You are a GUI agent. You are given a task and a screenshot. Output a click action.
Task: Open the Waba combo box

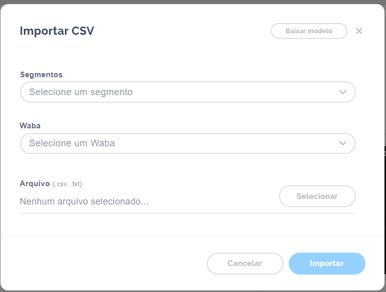[x=187, y=143]
